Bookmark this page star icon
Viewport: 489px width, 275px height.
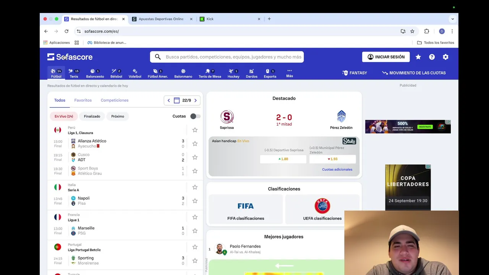(412, 31)
